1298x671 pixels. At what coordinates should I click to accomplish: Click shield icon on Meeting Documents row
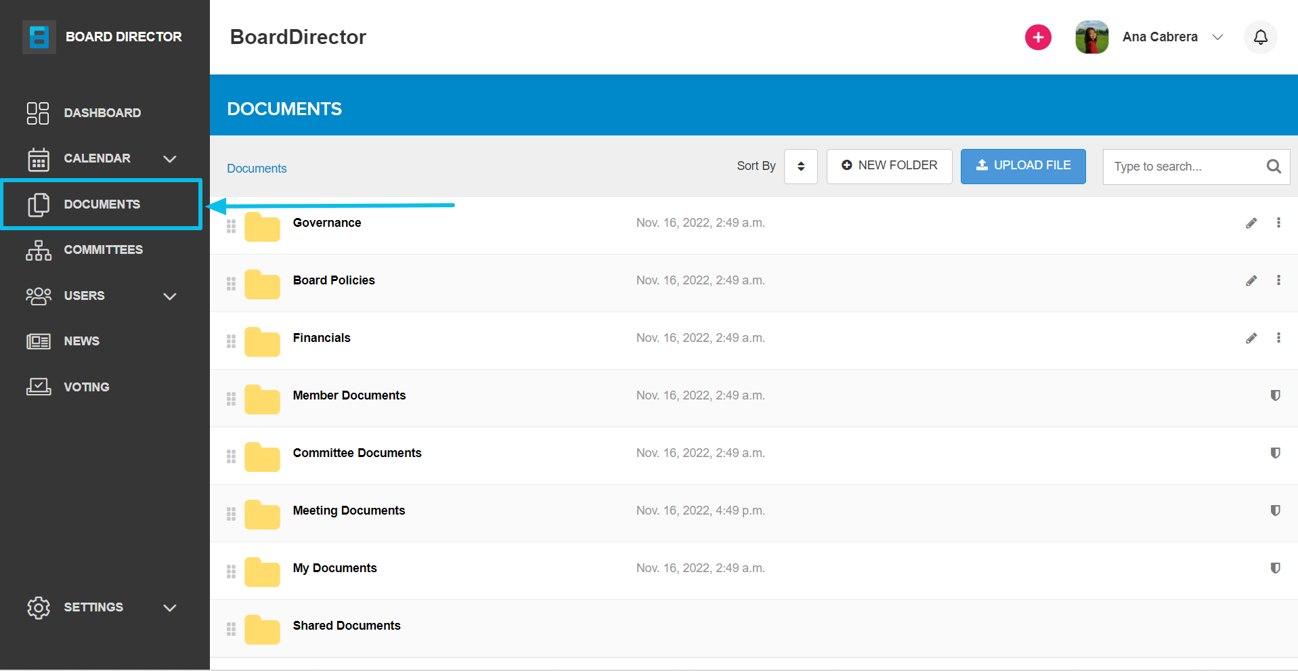pos(1275,511)
